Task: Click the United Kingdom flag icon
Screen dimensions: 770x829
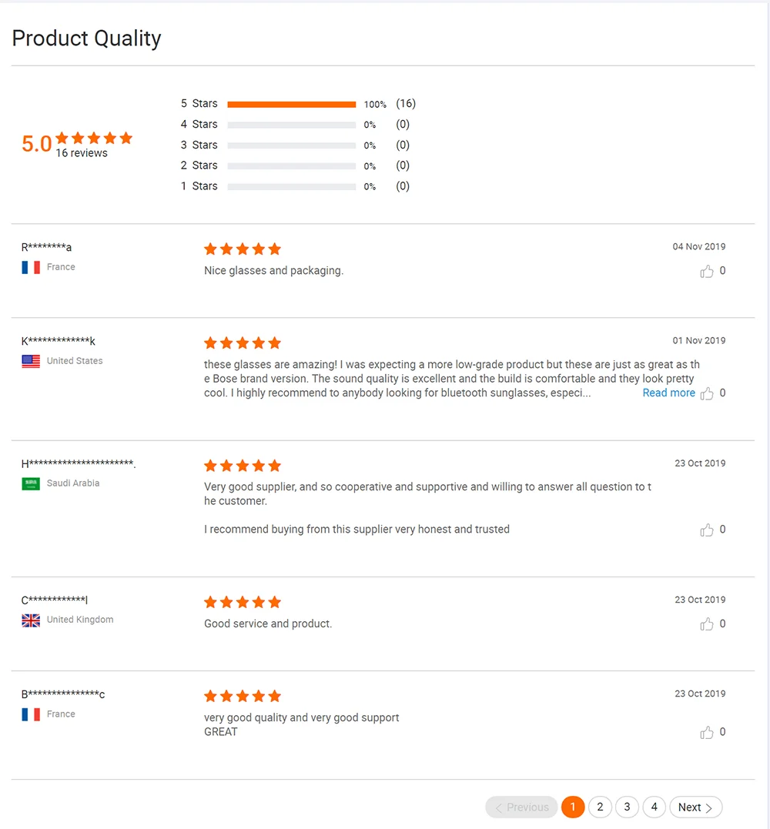Action: pos(31,620)
